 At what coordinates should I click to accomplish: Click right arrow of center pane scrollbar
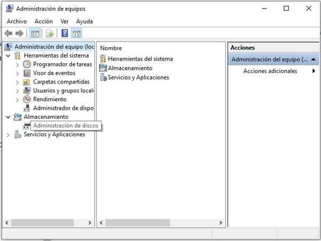(x=220, y=223)
